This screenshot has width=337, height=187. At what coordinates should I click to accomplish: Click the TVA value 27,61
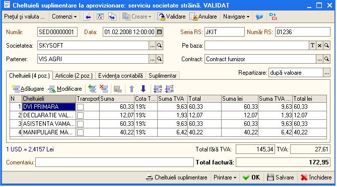[x=310, y=149]
